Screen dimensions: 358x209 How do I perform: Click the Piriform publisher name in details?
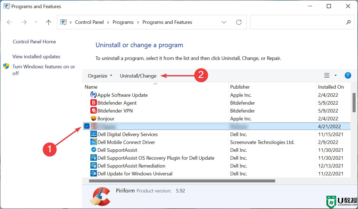point(125,191)
